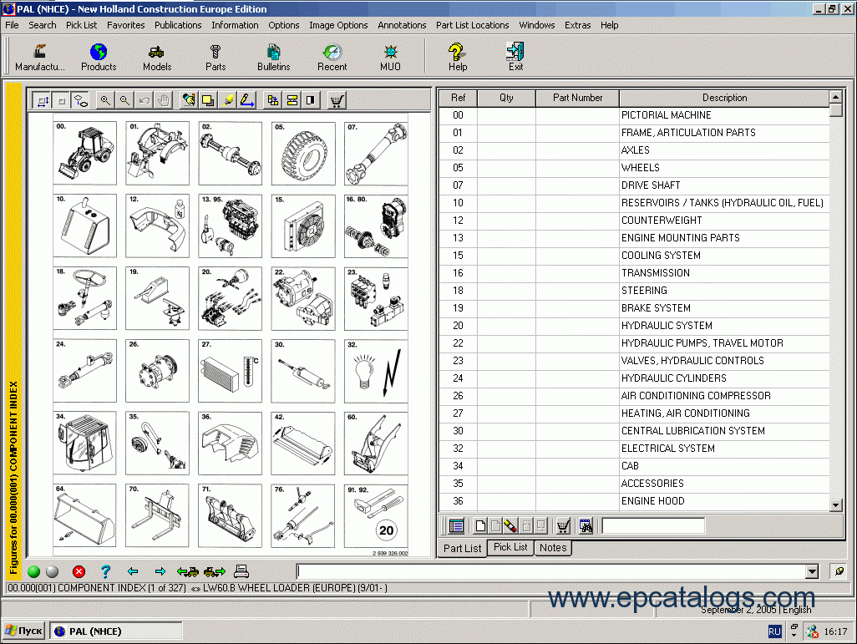Click the eraser marker icon in part list toolbar
857x644 pixels.
[x=510, y=526]
